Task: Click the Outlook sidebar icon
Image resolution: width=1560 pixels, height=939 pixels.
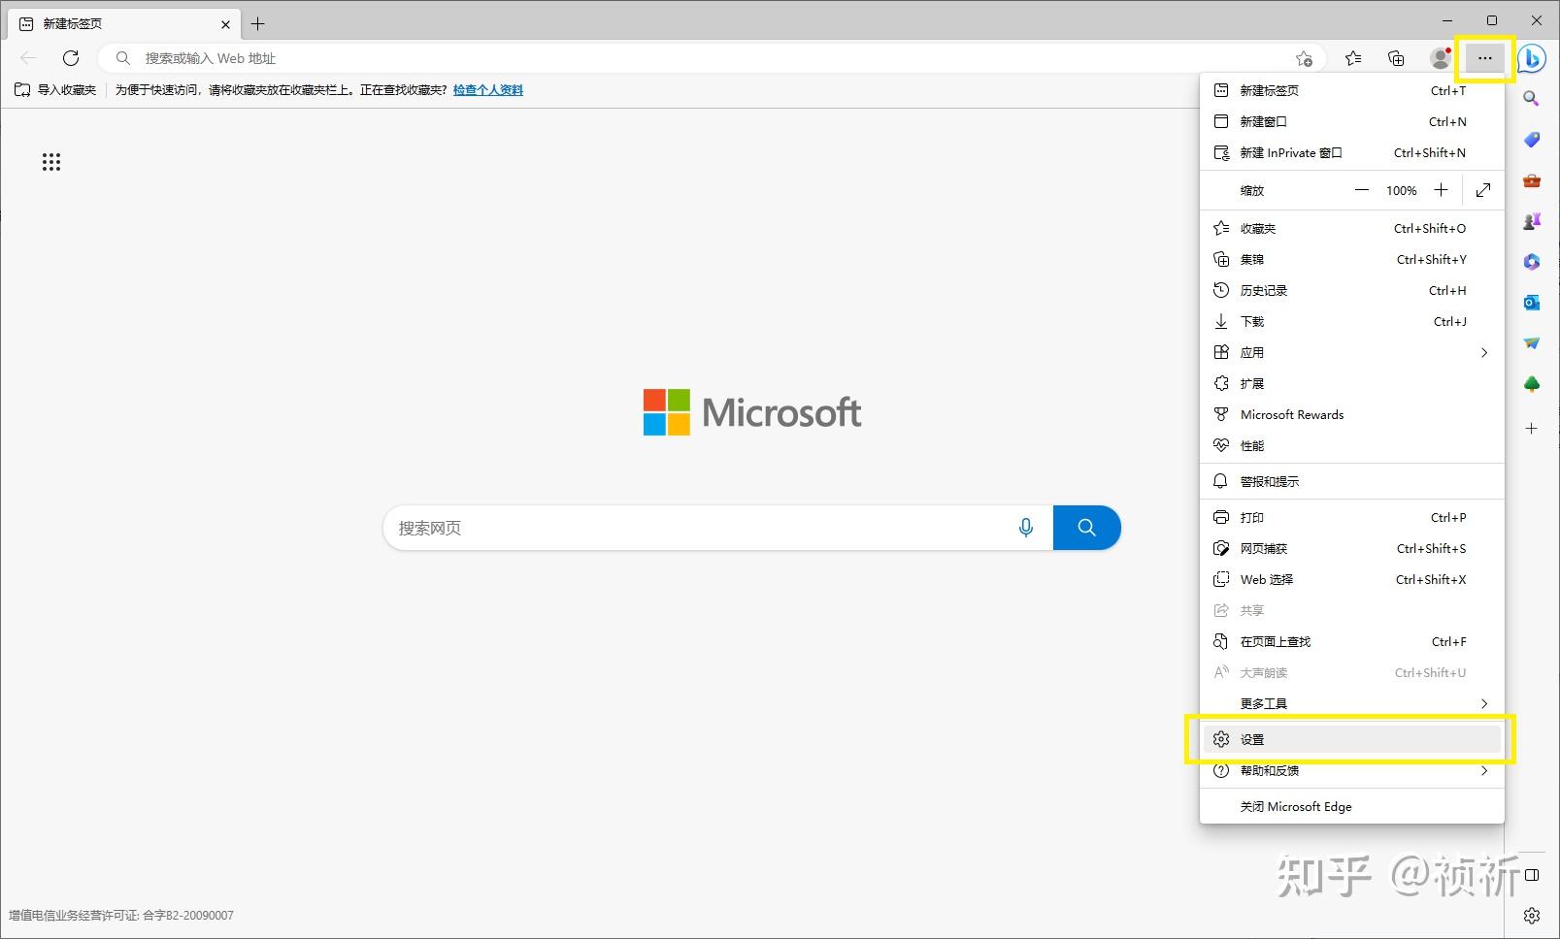Action: coord(1532,303)
